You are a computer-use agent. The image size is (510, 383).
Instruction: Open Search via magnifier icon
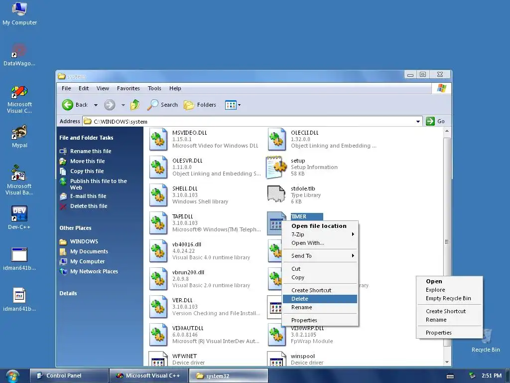coord(152,105)
